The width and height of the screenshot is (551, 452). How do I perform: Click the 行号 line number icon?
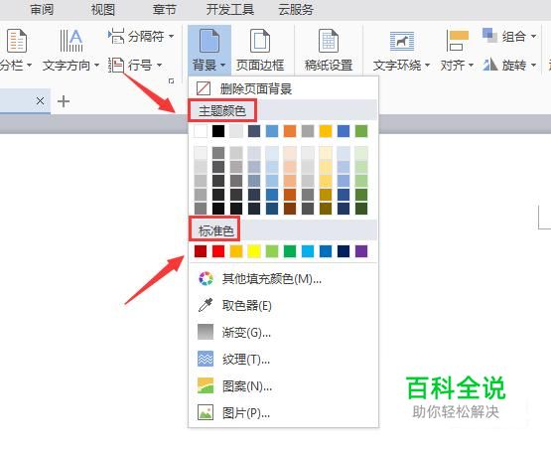(116, 66)
